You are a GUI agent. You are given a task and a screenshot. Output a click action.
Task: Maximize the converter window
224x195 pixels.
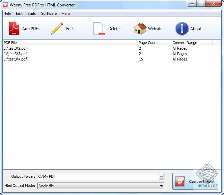201,4
